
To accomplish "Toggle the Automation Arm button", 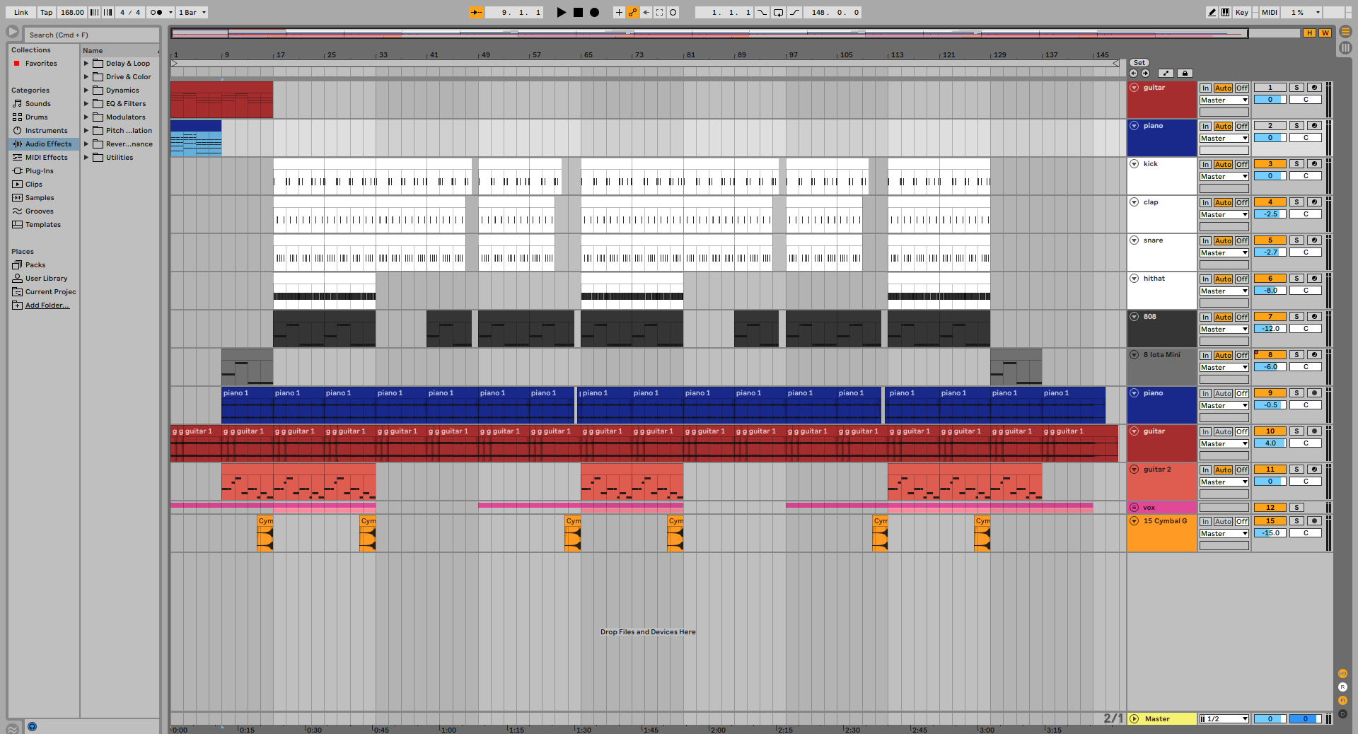I will coord(632,12).
